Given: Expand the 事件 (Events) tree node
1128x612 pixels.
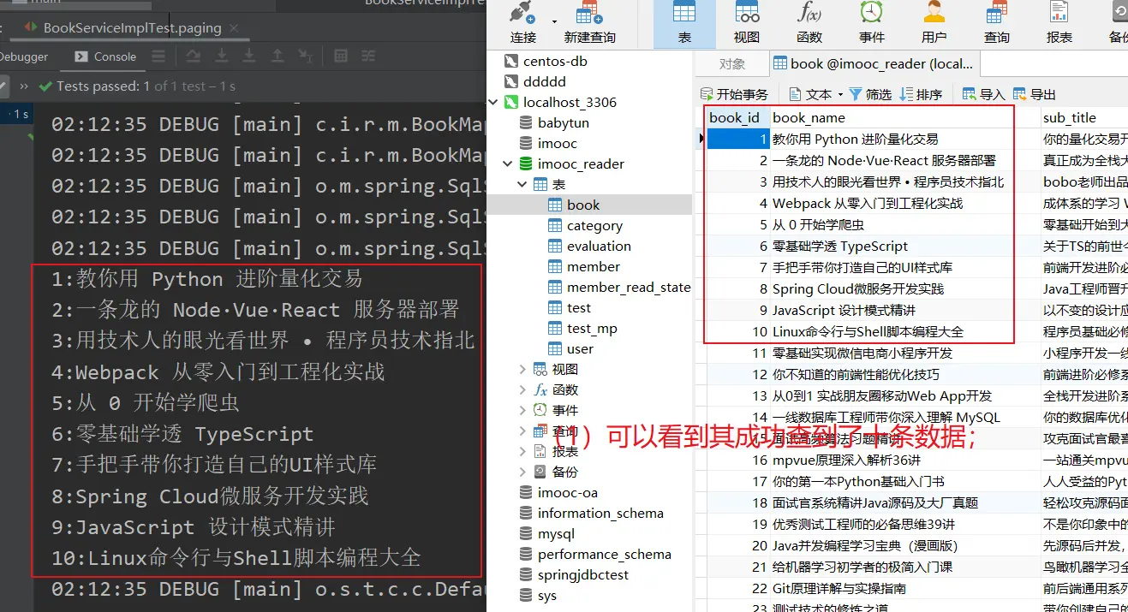Looking at the screenshot, I should pyautogui.click(x=522, y=410).
